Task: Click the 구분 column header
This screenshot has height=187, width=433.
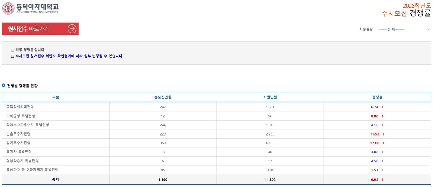Action: coord(56,97)
